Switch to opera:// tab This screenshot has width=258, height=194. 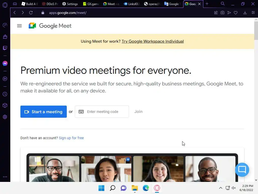click(152, 4)
